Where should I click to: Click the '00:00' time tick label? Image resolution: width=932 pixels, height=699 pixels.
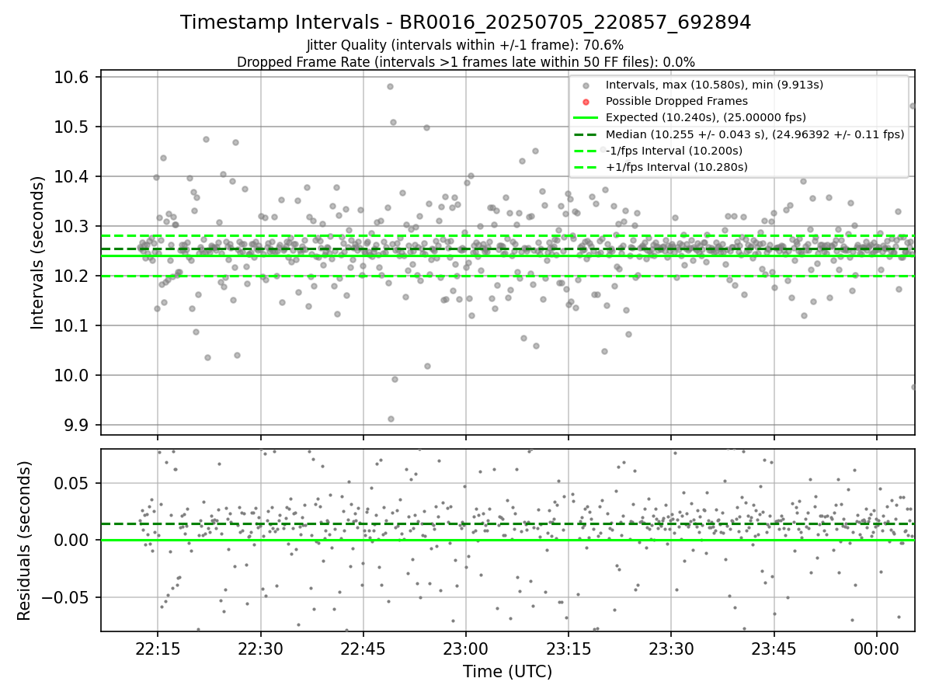click(877, 648)
